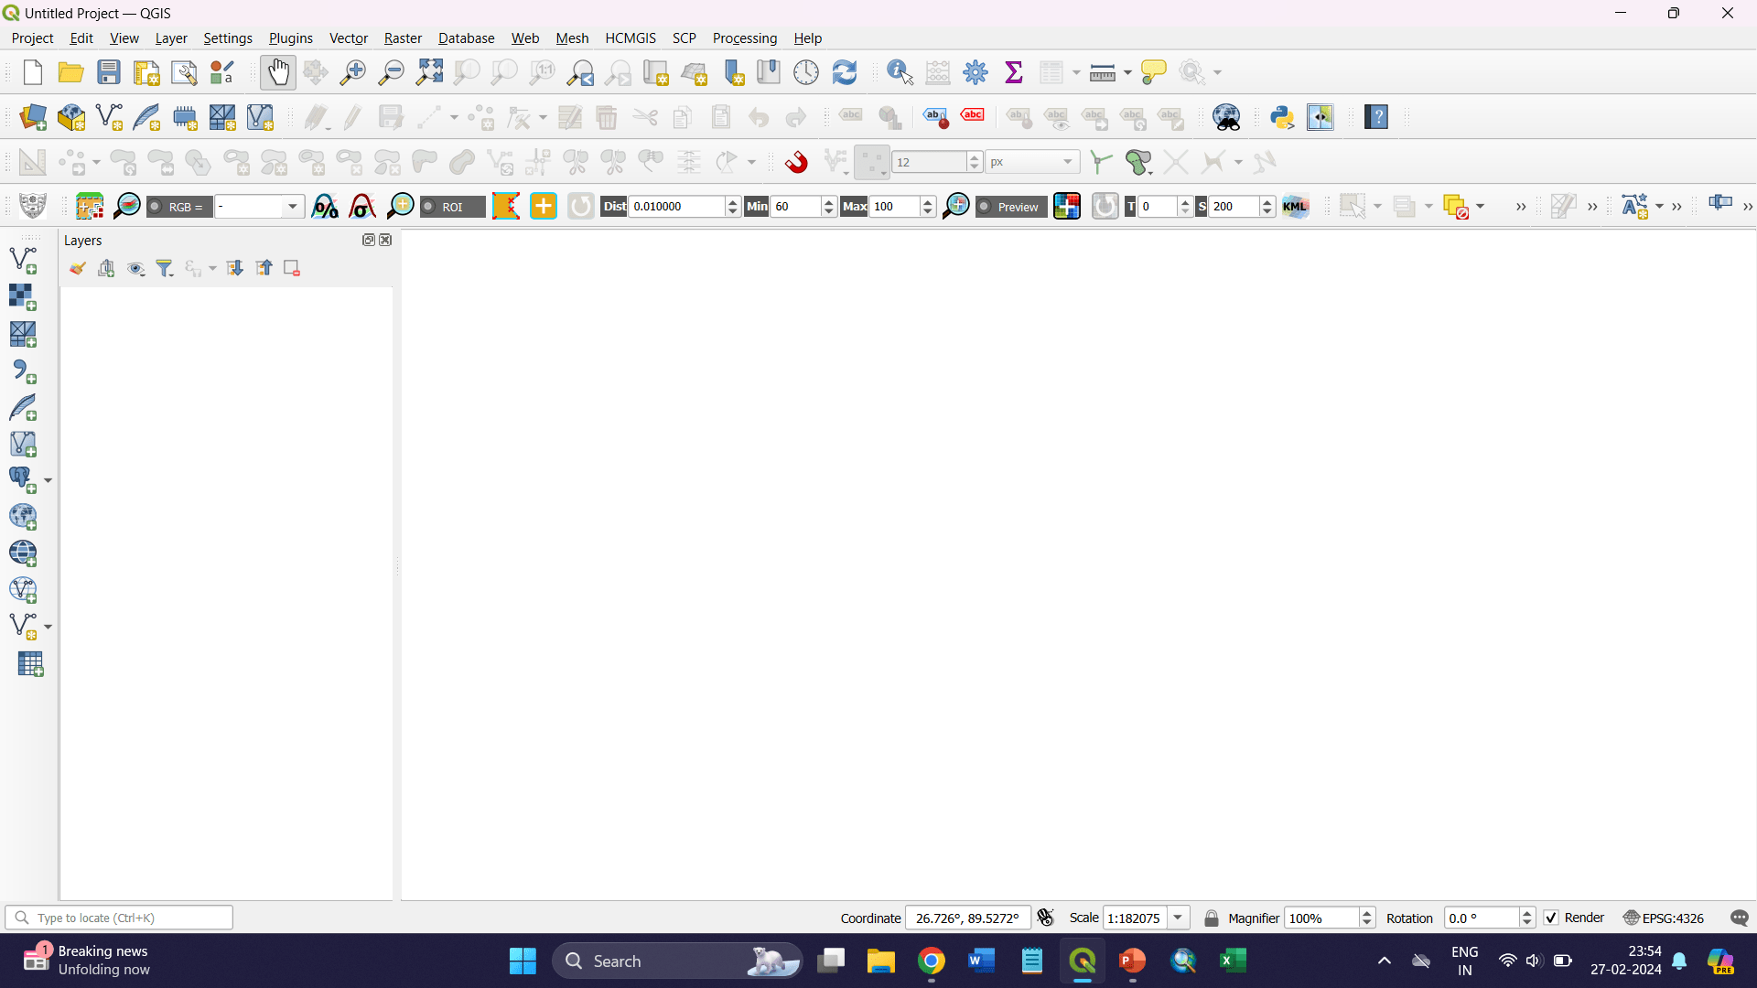
Task: Expand the Add PostGIS layer dropdown arrow
Action: click(48, 480)
